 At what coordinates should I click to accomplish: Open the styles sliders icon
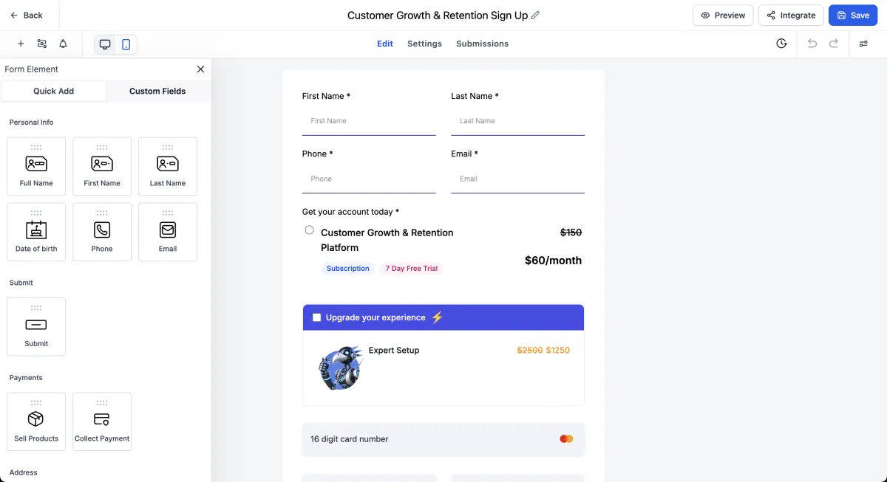tap(863, 44)
